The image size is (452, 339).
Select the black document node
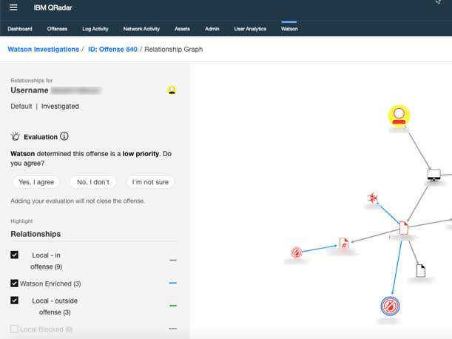click(421, 271)
